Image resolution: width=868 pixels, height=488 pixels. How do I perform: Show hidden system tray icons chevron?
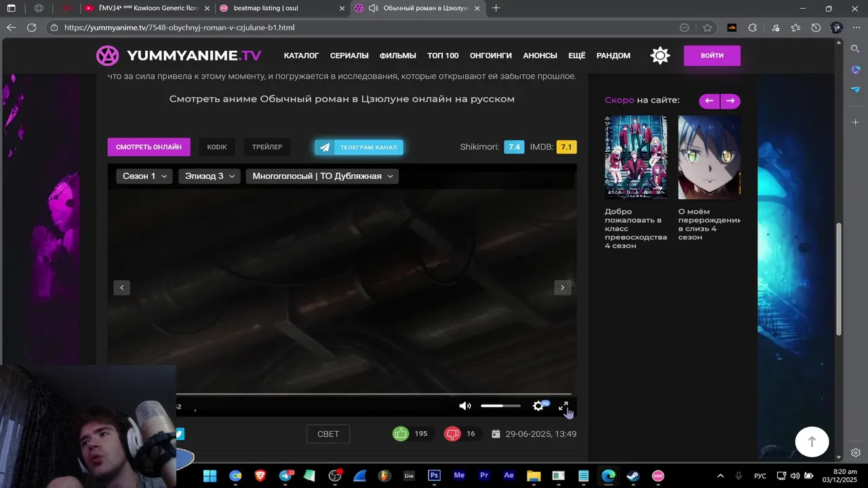(720, 476)
